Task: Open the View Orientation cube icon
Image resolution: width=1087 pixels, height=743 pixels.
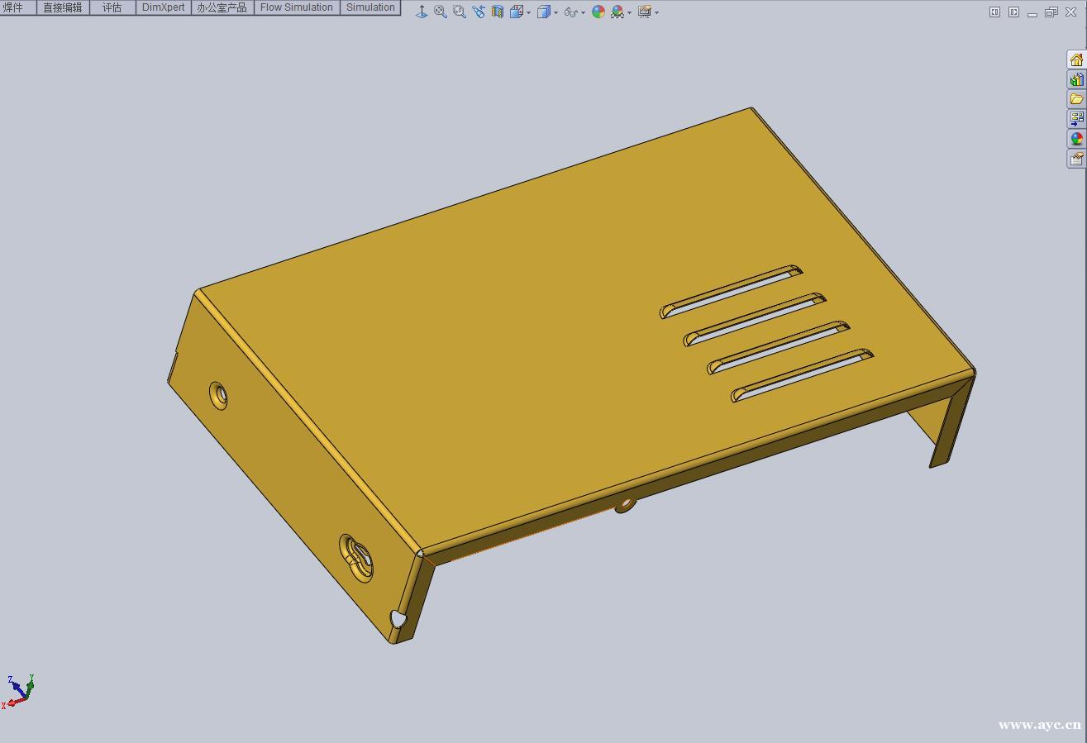Action: click(x=517, y=12)
